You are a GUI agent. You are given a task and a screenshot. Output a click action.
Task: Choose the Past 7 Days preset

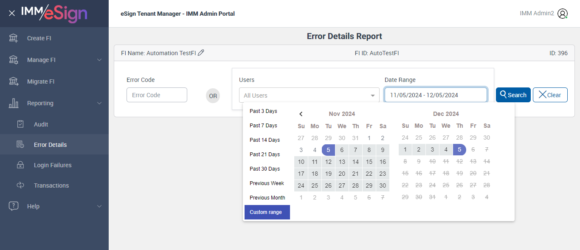tap(263, 126)
